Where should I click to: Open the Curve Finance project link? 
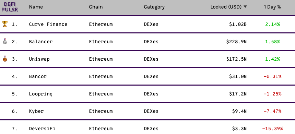[x=48, y=24]
